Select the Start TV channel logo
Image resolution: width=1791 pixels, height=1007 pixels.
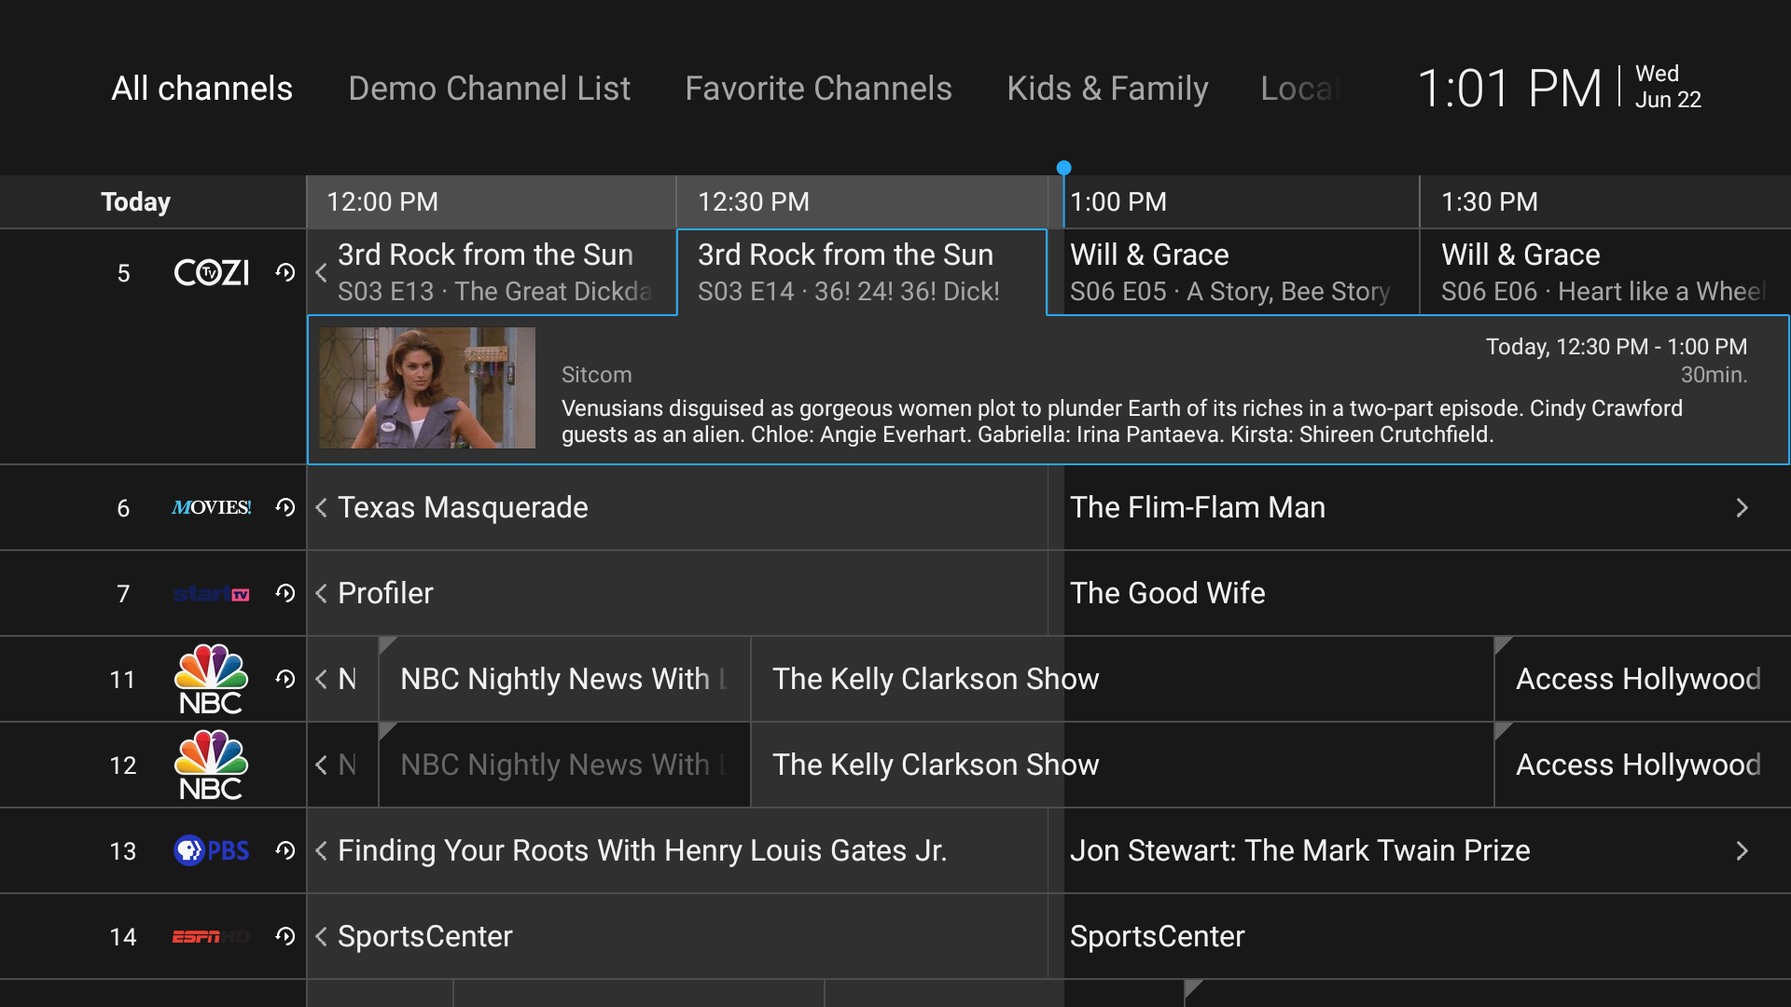211,593
